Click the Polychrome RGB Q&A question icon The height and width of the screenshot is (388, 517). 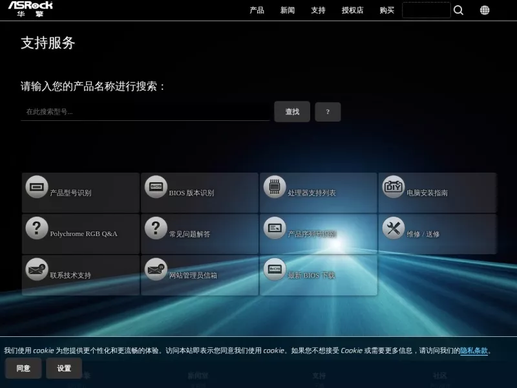point(37,228)
